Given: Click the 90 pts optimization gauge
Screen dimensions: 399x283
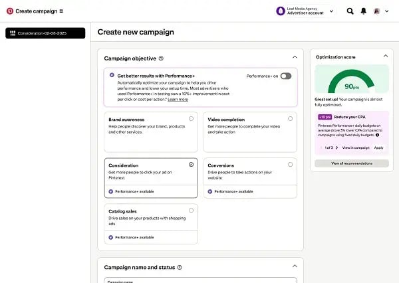Looking at the screenshot, I should coord(352,79).
